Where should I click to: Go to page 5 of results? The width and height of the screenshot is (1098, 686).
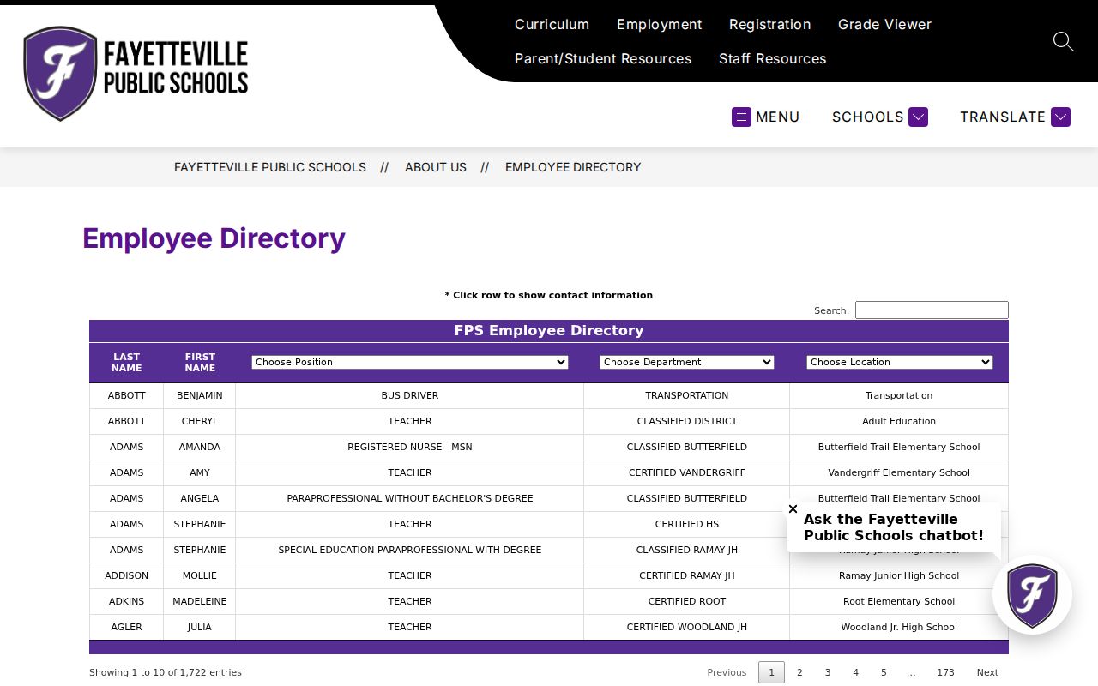(884, 672)
